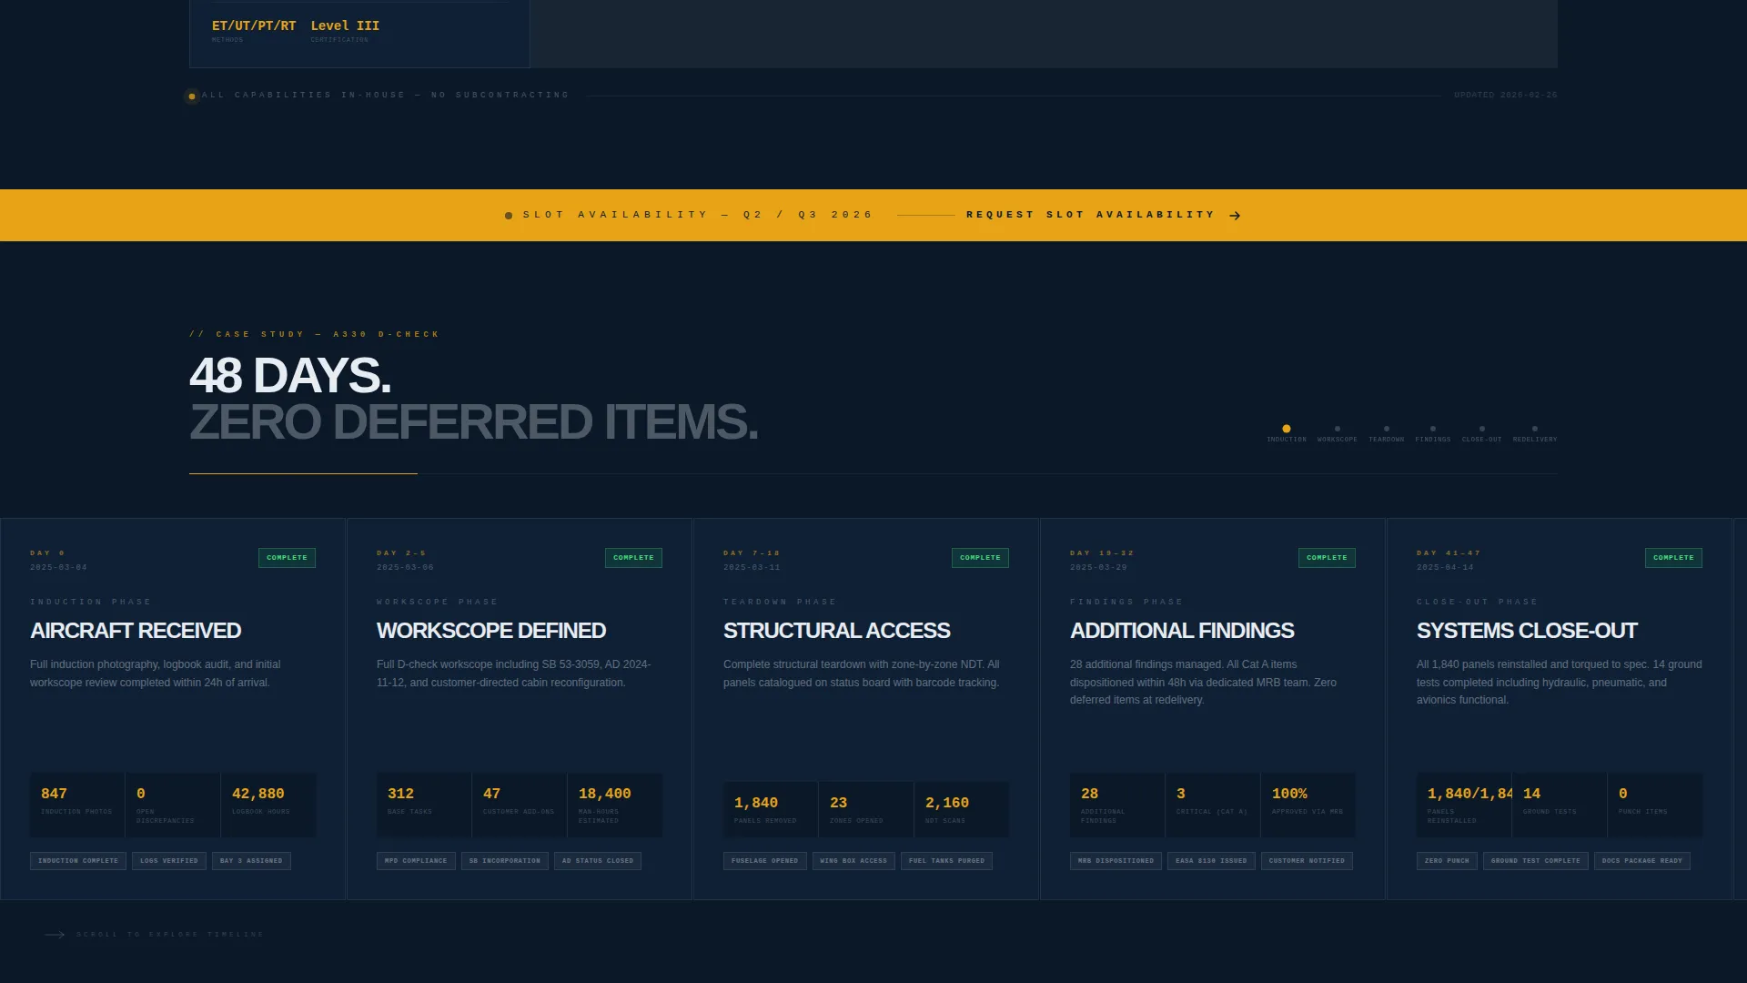Click the 48 DAYS. headline
The image size is (1747, 983).
point(290,375)
